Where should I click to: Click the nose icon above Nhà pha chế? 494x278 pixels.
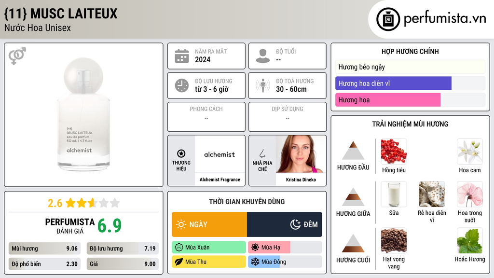click(262, 153)
